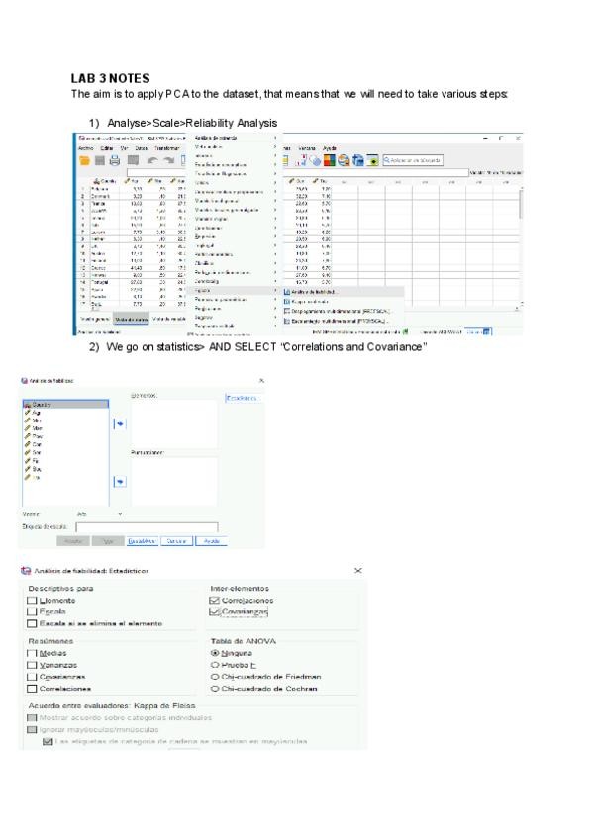Check the Resúmenes Covarianzas checkbox

32,677
